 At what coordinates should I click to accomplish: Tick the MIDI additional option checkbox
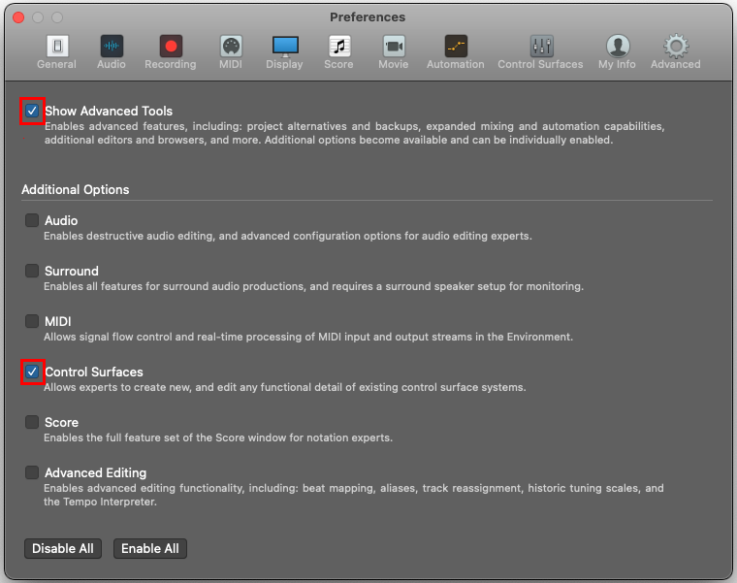[32, 321]
